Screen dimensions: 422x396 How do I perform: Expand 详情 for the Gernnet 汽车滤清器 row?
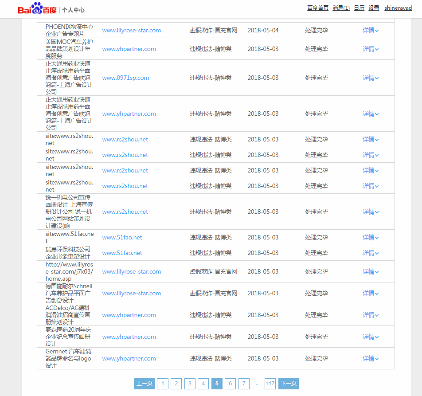tap(371, 359)
